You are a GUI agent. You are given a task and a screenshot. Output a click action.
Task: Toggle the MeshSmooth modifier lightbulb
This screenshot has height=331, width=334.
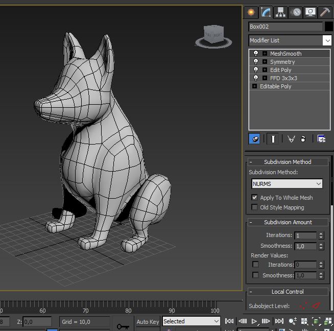pyautogui.click(x=256, y=54)
